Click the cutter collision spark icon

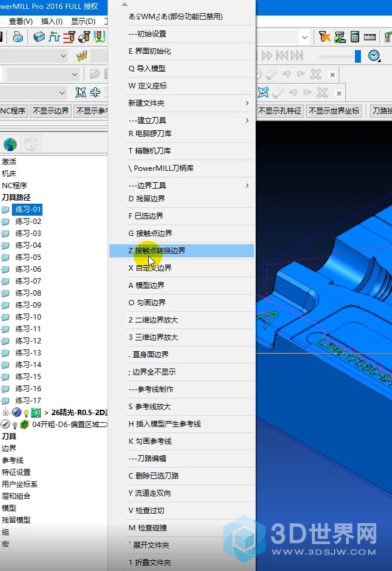point(324,37)
